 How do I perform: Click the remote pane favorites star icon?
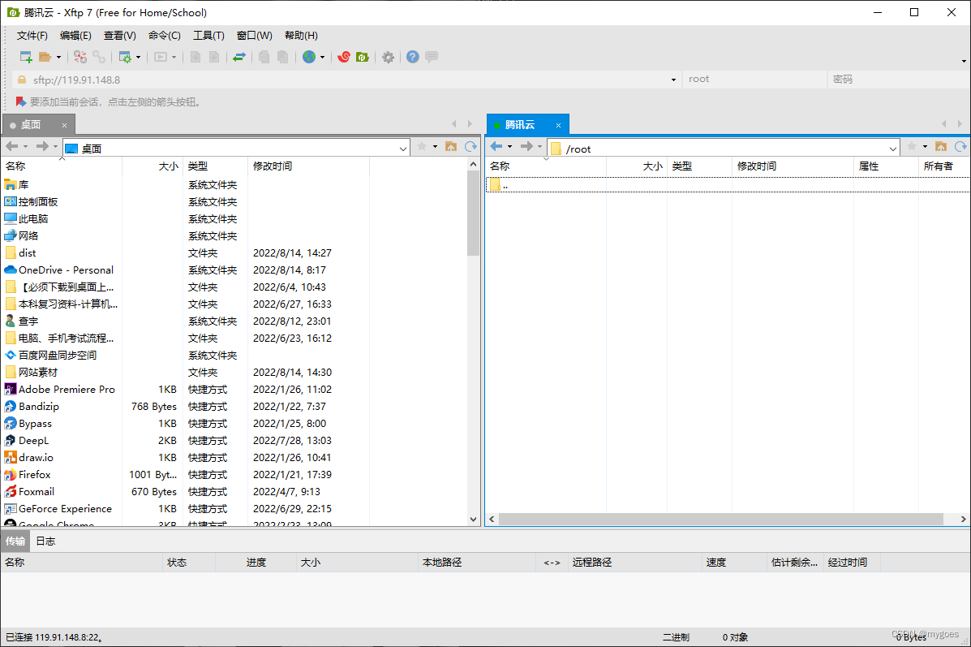pyautogui.click(x=912, y=146)
